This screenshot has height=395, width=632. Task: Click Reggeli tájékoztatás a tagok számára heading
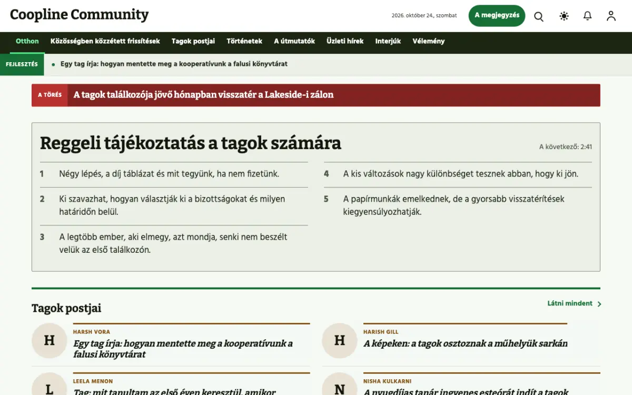pos(191,143)
